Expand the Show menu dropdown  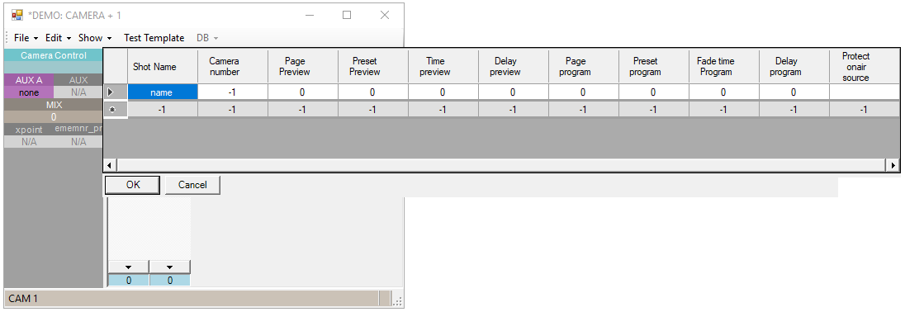(95, 37)
